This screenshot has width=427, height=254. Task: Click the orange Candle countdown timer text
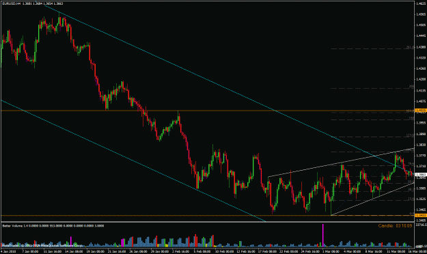pos(395,226)
